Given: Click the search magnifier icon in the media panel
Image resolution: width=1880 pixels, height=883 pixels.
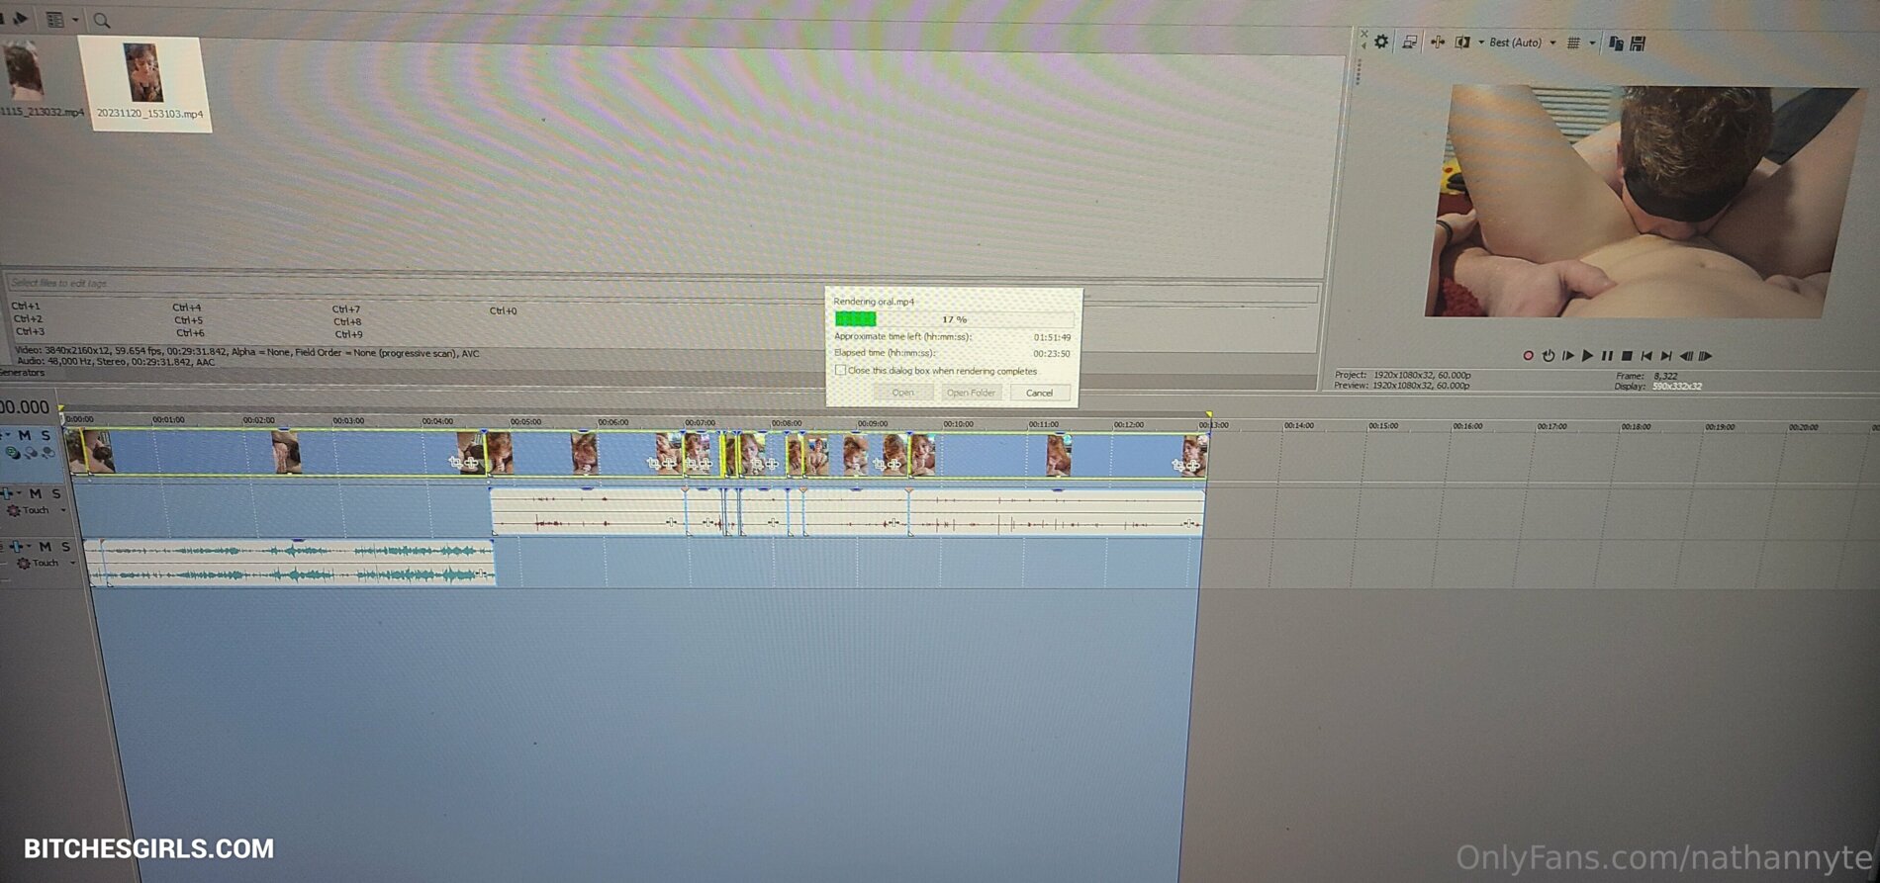Looking at the screenshot, I should point(101,20).
